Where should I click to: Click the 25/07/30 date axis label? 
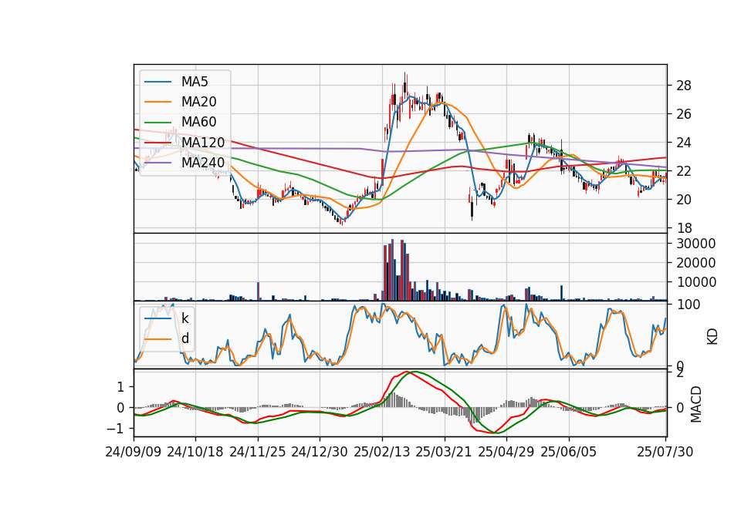[665, 453]
